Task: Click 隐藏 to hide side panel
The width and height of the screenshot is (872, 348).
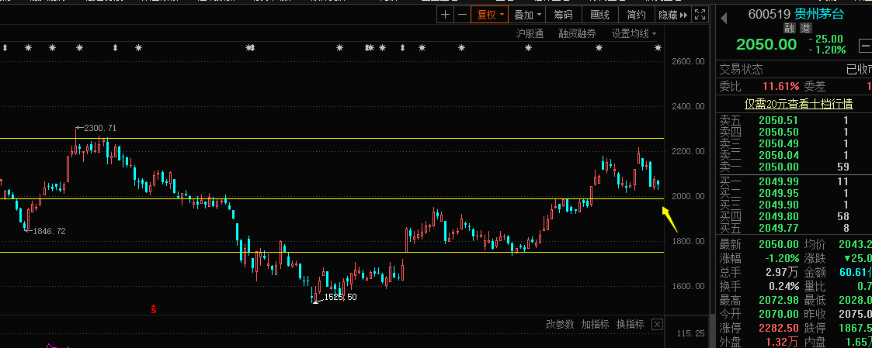Action: (x=672, y=15)
